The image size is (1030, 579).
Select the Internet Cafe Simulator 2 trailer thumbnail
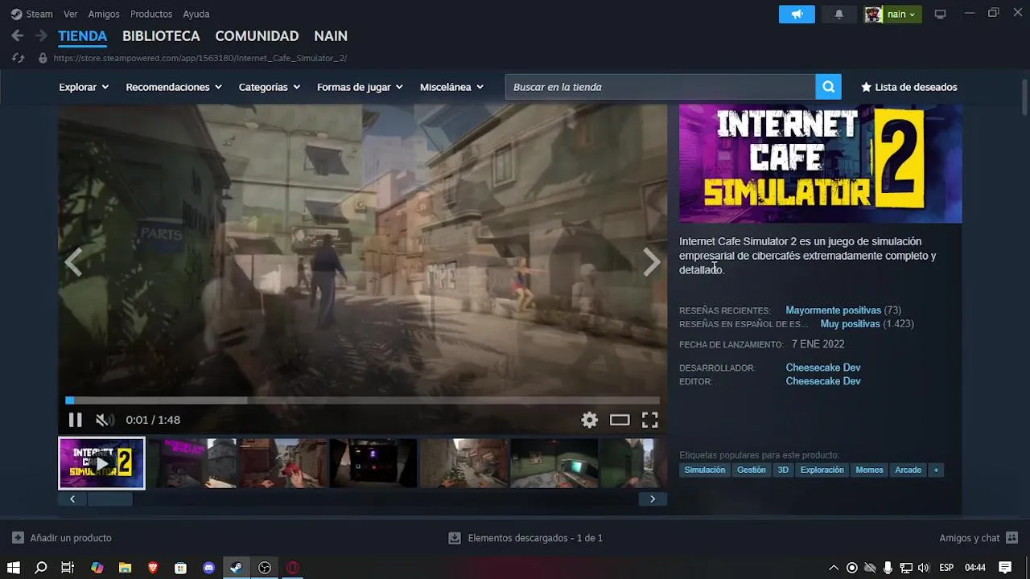tap(101, 463)
